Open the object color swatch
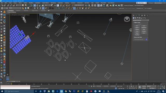 [146, 40]
